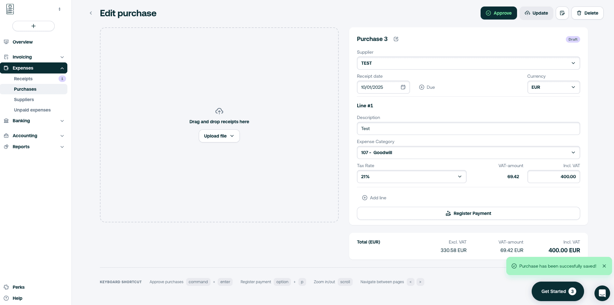Click the note-edit icon beside Delete
614x305 pixels.
pos(562,13)
